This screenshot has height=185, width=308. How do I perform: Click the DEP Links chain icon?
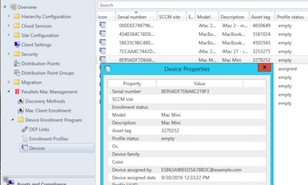25,129
